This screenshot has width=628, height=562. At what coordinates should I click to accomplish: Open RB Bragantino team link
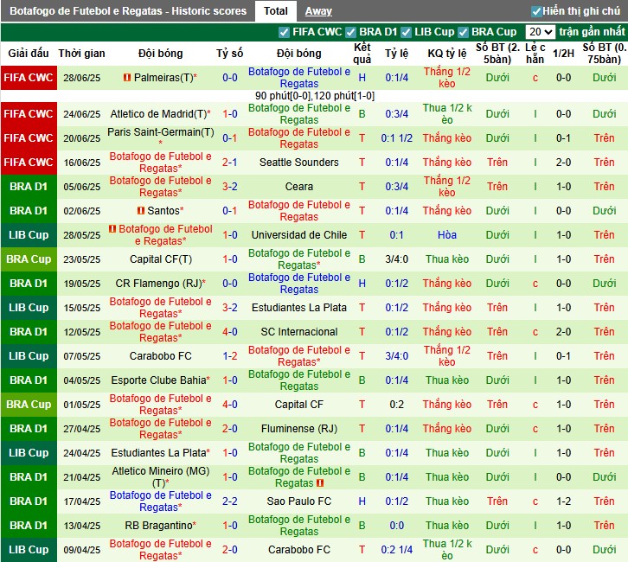click(158, 526)
